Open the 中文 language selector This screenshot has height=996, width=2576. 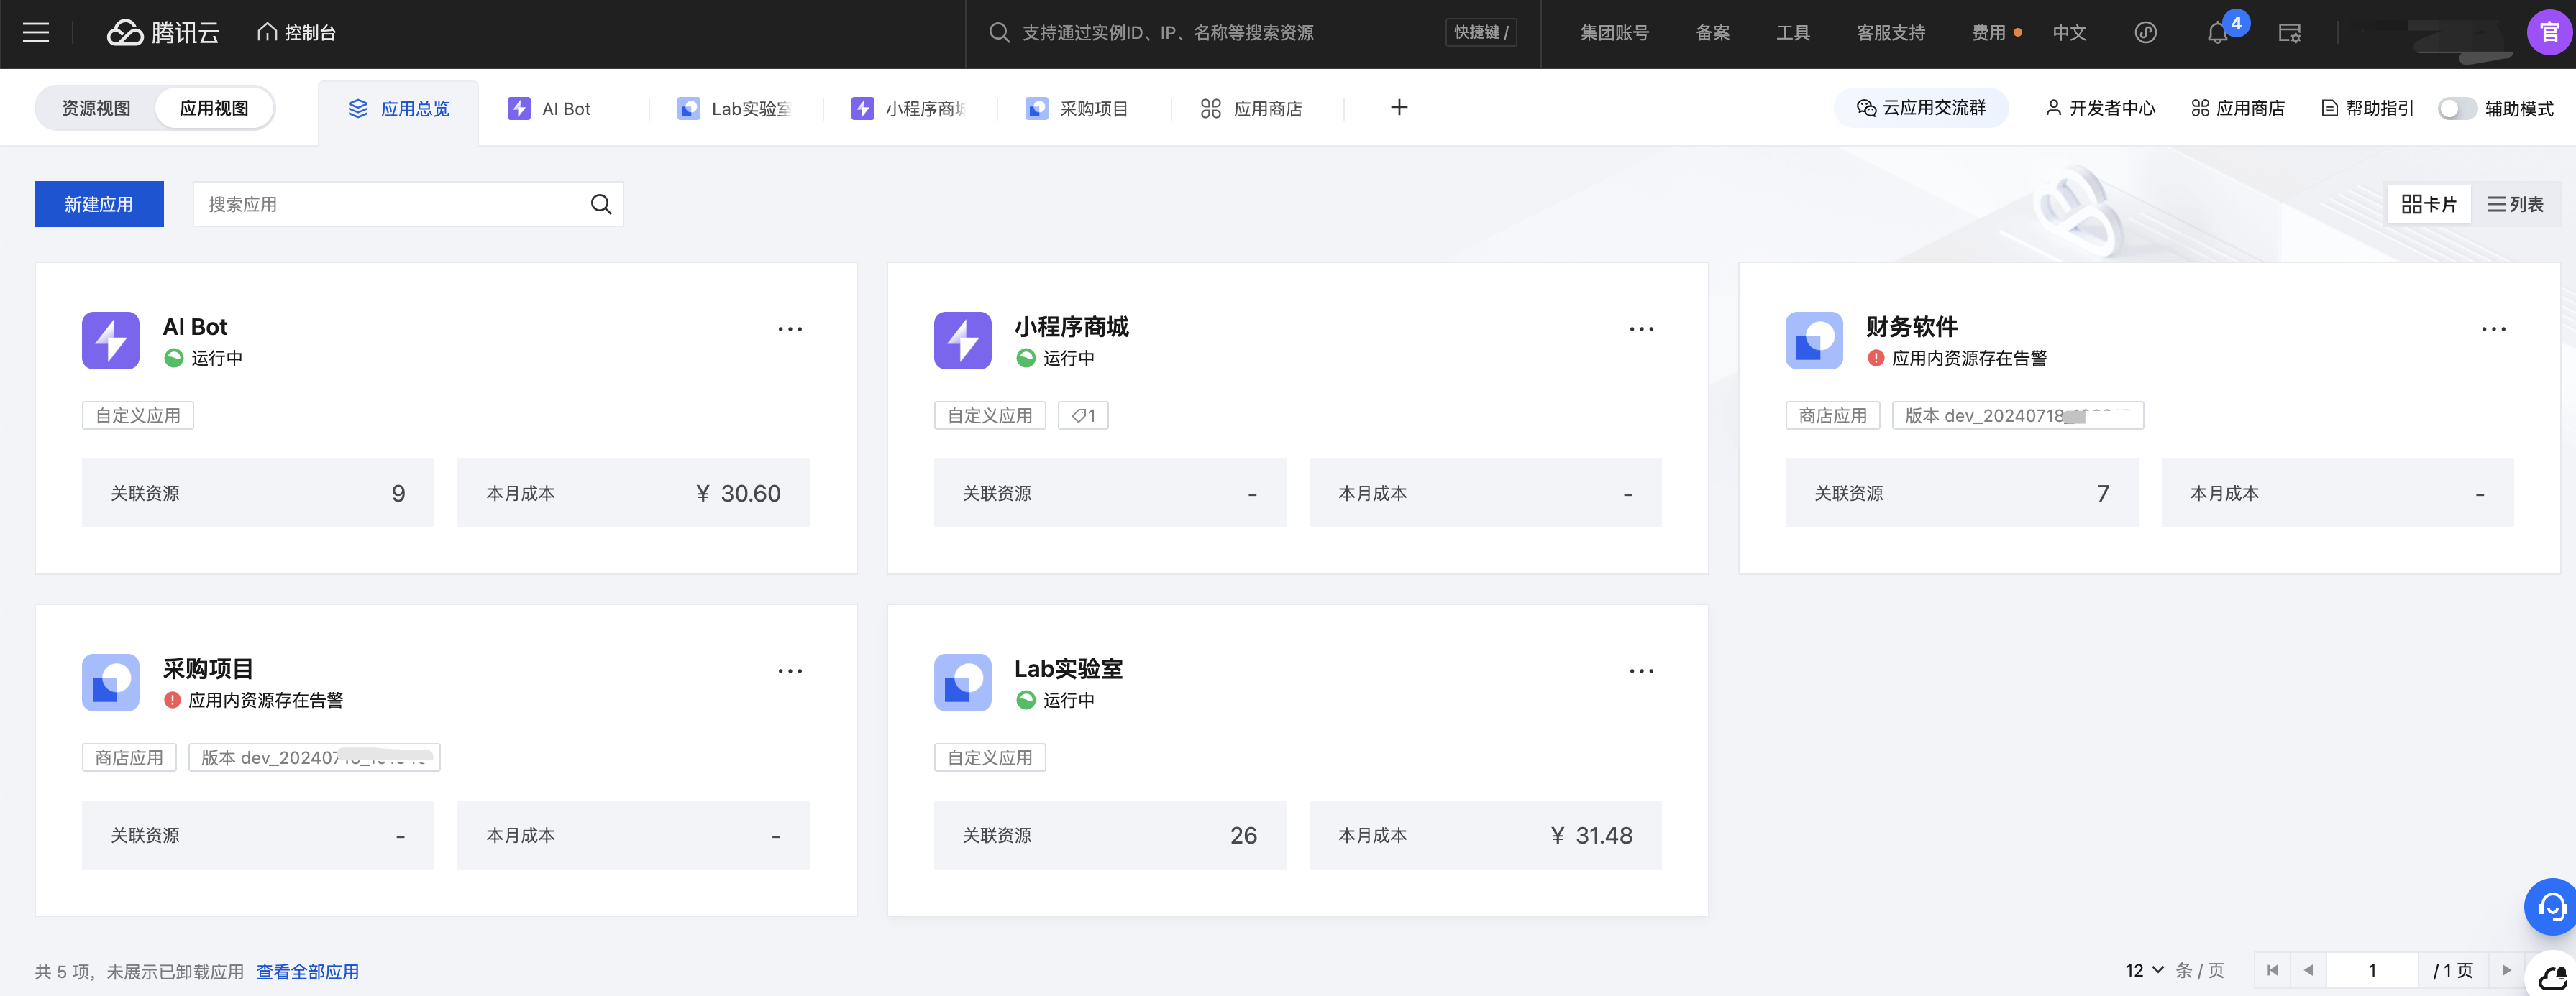coord(2069,33)
